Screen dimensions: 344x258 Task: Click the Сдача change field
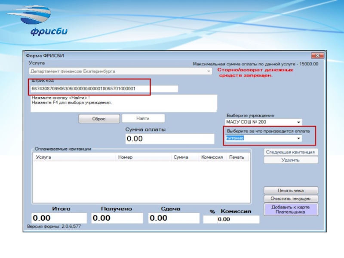pyautogui.click(x=174, y=218)
